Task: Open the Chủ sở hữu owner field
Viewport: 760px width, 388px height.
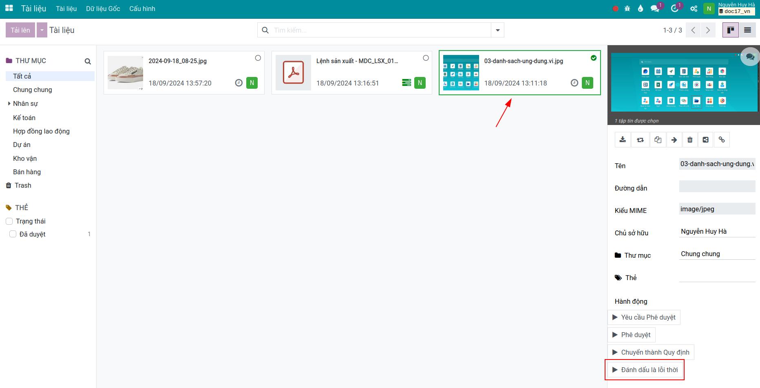Action: point(717,232)
